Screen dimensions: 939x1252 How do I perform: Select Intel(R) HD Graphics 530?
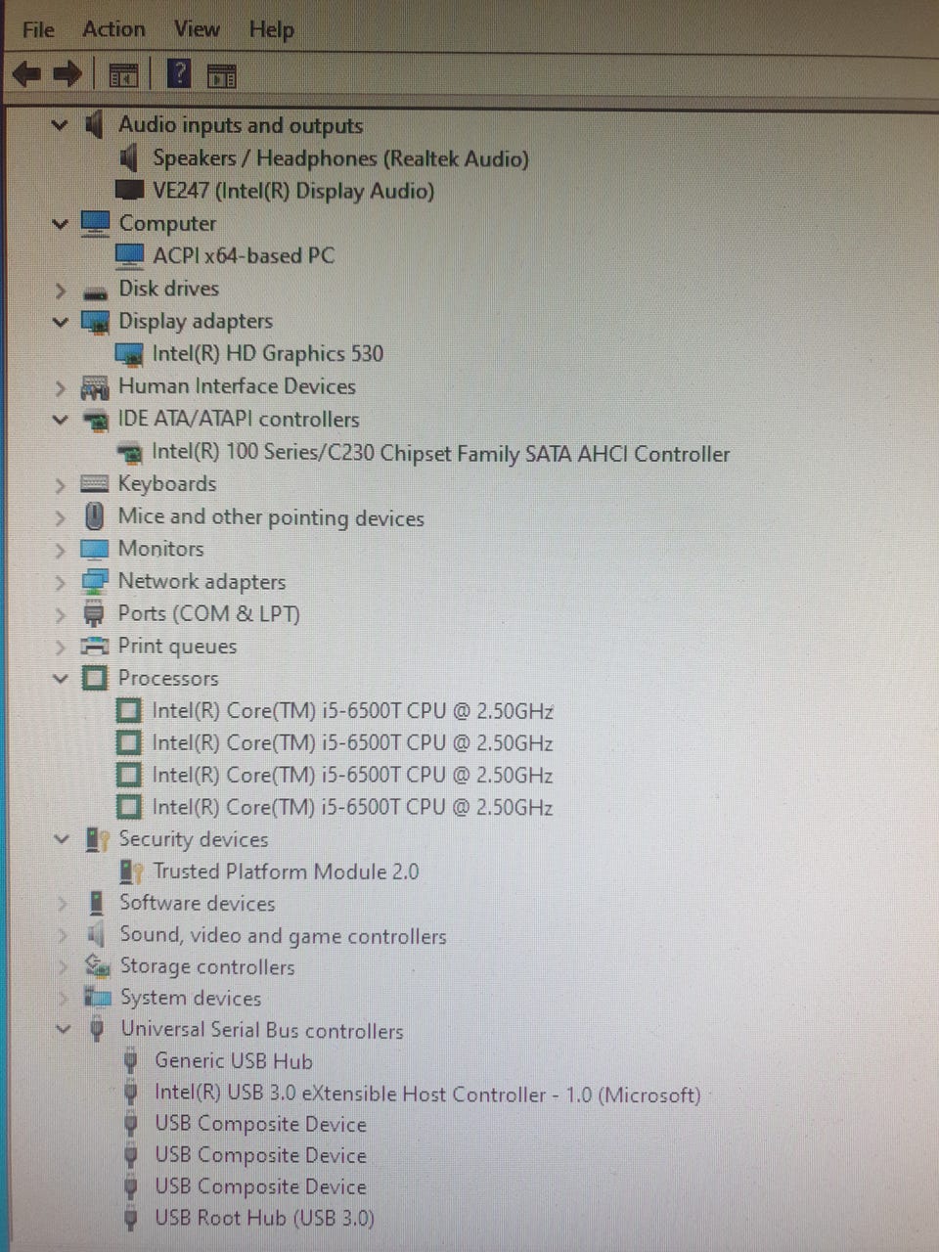pyautogui.click(x=268, y=354)
